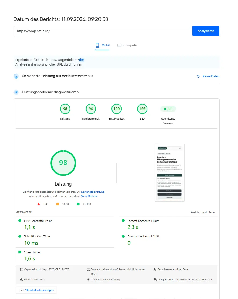This screenshot has height=299, width=238.
Task: Click the green dot beside Largest Contentful Paint
Action: pyautogui.click(x=123, y=221)
